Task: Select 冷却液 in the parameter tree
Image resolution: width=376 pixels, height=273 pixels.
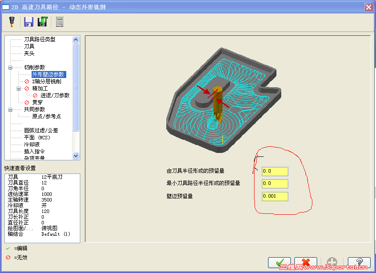Action: coord(32,144)
